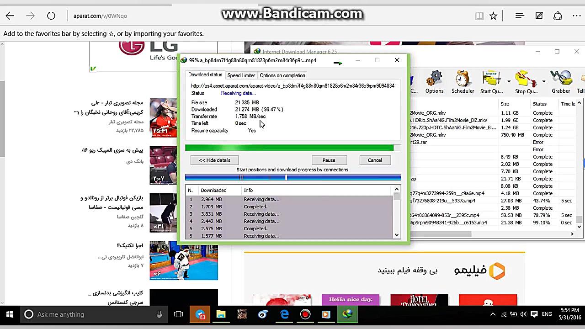The height and width of the screenshot is (329, 585).
Task: Pause the current download
Action: (329, 160)
